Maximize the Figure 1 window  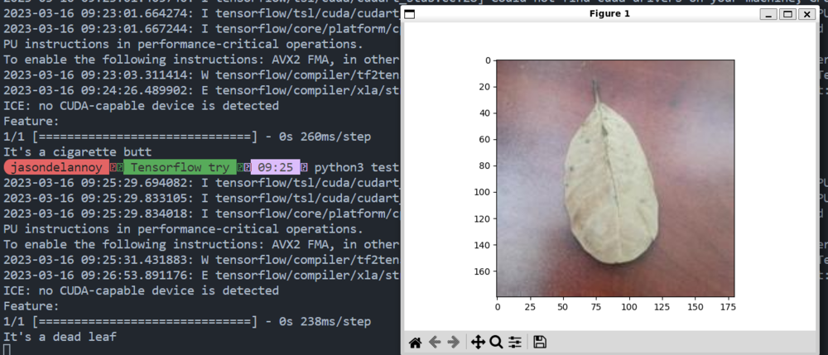coord(787,14)
